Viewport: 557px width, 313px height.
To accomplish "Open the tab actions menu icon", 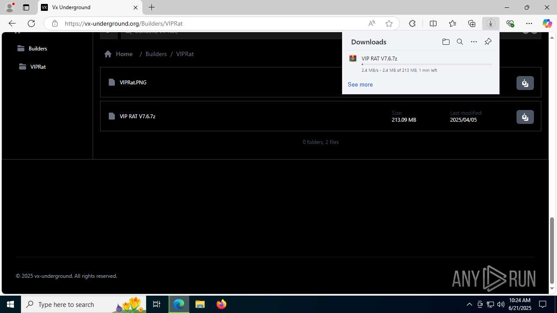I will [x=26, y=7].
